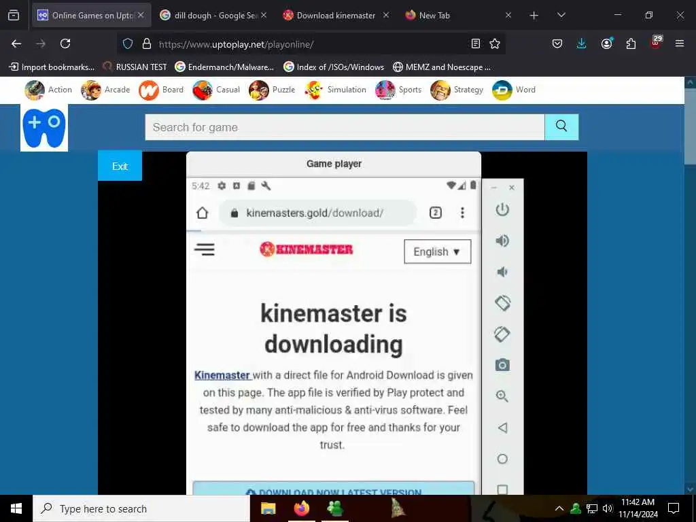696x522 pixels.
Task: Open Index of /ISOs/Windows bookmark
Action: point(334,67)
